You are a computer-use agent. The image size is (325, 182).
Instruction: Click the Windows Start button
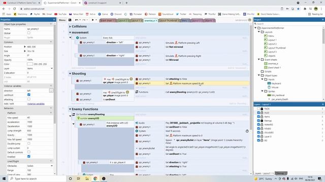[4, 178]
